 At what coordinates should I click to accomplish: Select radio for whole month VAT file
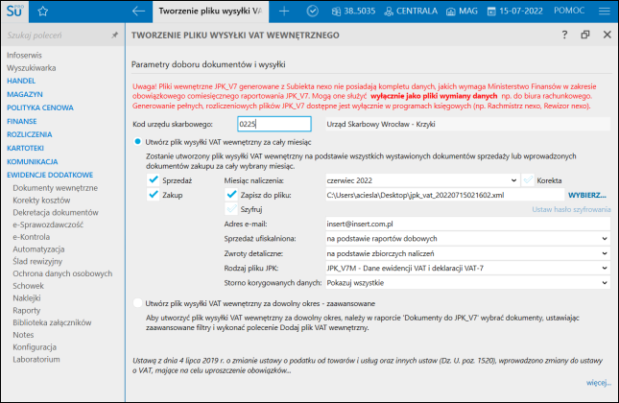(137, 142)
